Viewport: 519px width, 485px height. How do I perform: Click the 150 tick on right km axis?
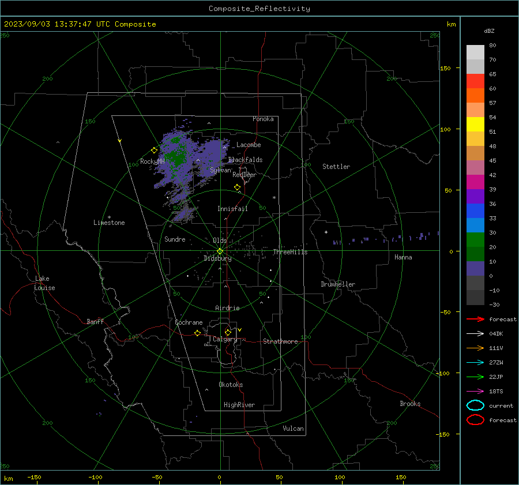(x=445, y=68)
